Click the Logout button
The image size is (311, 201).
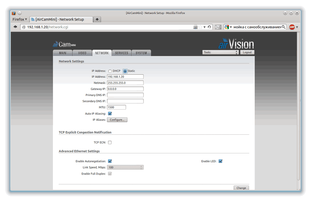[x=247, y=52]
